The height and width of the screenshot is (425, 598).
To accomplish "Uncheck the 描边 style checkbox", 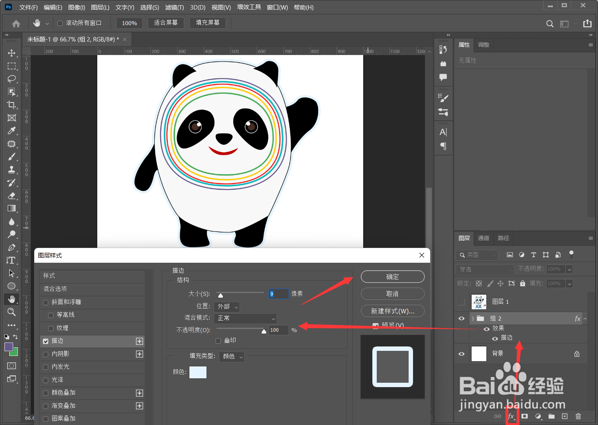I will point(46,341).
